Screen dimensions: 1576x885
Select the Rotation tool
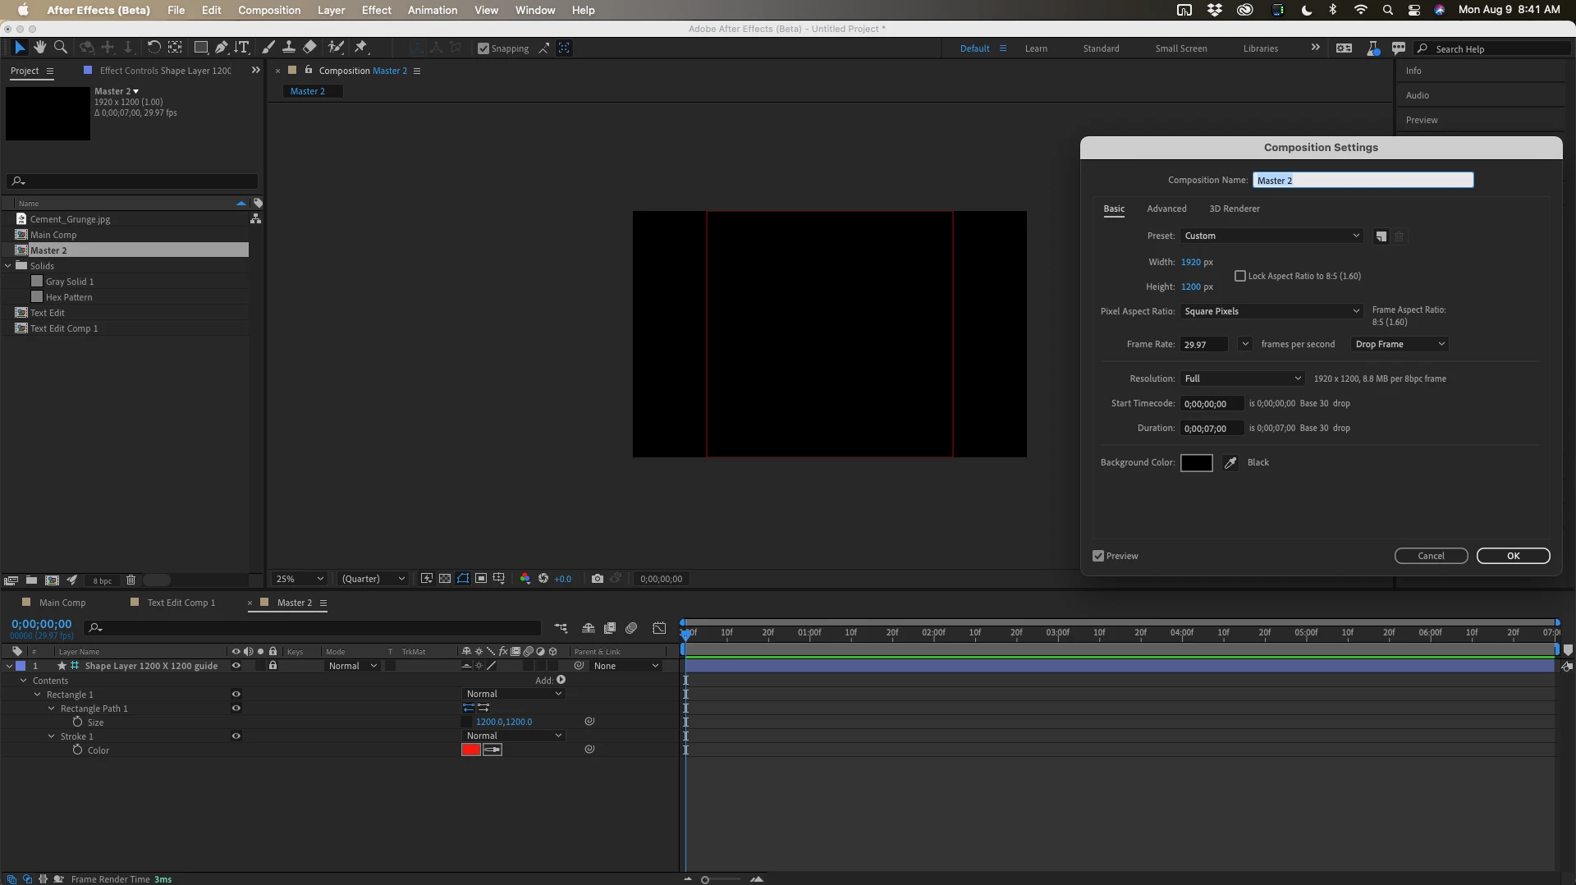tap(153, 48)
